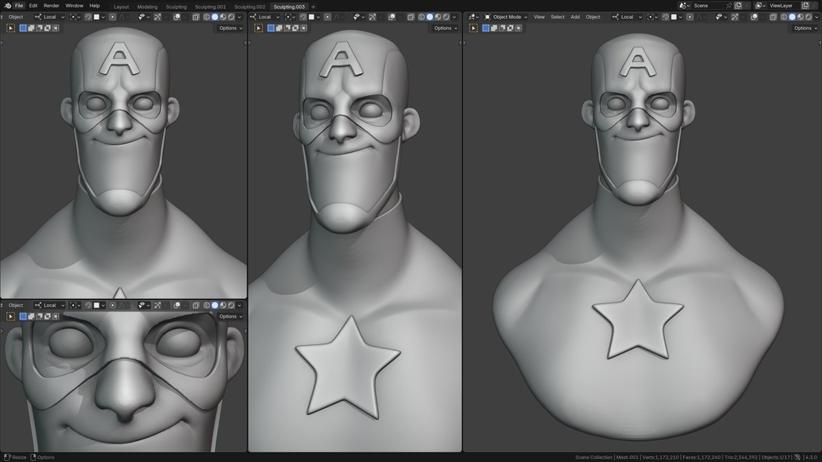Screen dimensions: 822x462
Task: Open the File menu
Action: click(19, 5)
